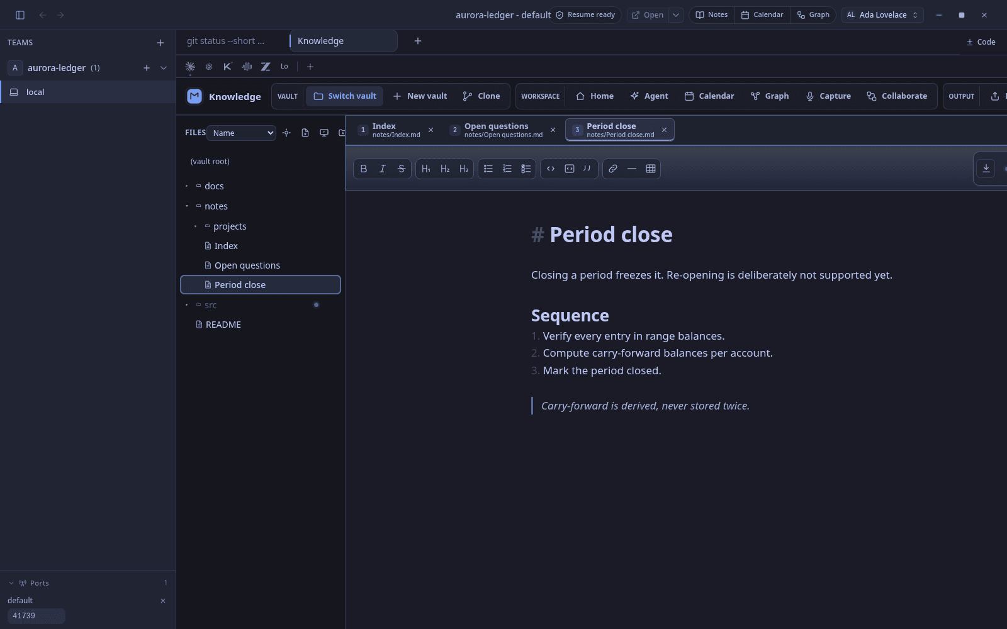Select the git status terminal tab

[x=226, y=41]
